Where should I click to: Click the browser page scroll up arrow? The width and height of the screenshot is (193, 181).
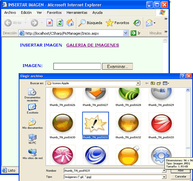pyautogui.click(x=165, y=40)
